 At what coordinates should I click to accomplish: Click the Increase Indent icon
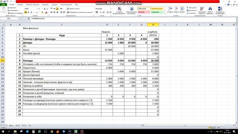pos(64,12)
